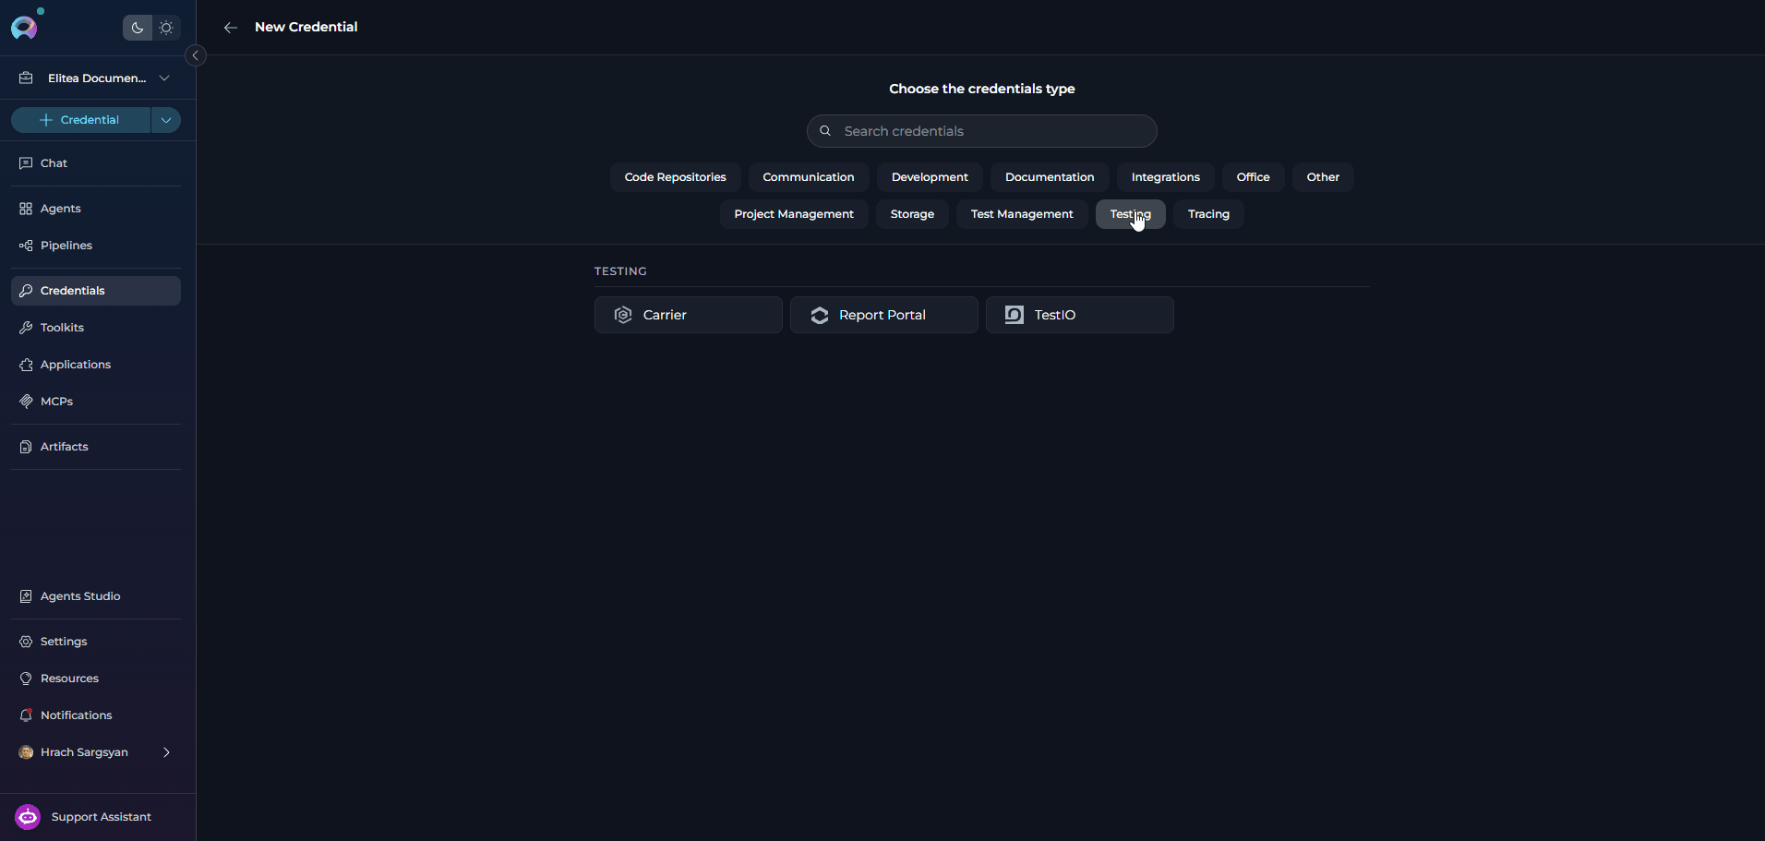Filter by Test Management category
The image size is (1765, 841).
point(1022,214)
